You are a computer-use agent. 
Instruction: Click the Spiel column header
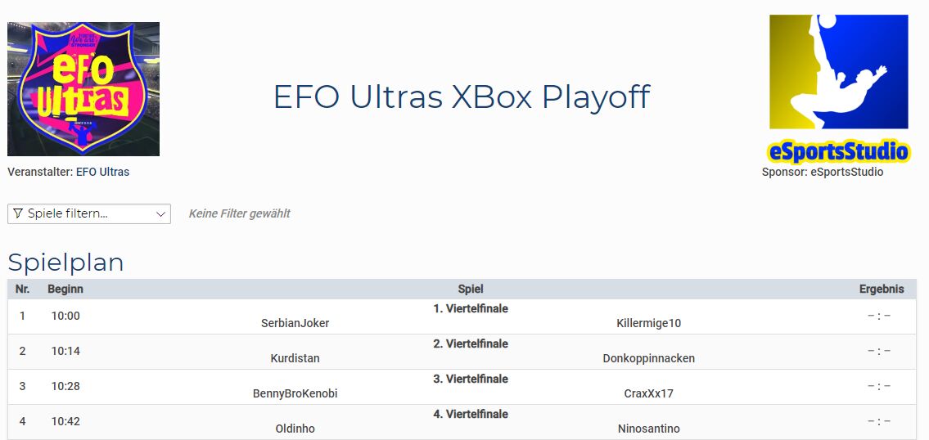click(x=471, y=289)
